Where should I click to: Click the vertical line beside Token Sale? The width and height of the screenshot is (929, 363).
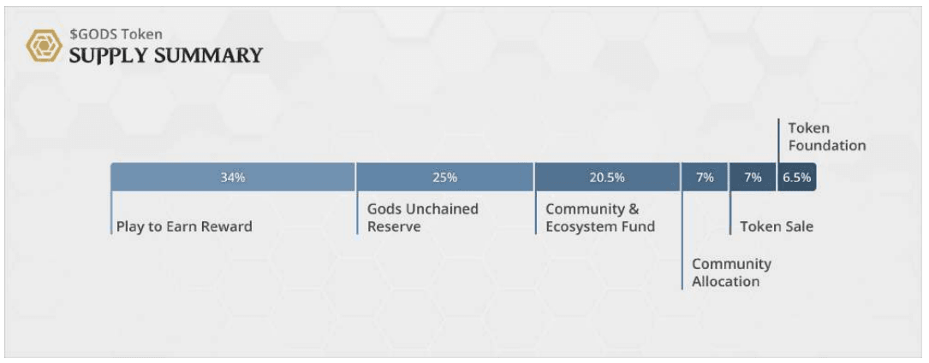click(730, 214)
